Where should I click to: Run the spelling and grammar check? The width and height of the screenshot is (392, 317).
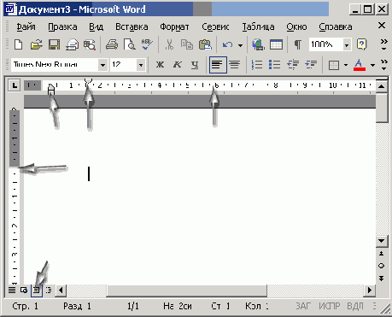point(147,44)
